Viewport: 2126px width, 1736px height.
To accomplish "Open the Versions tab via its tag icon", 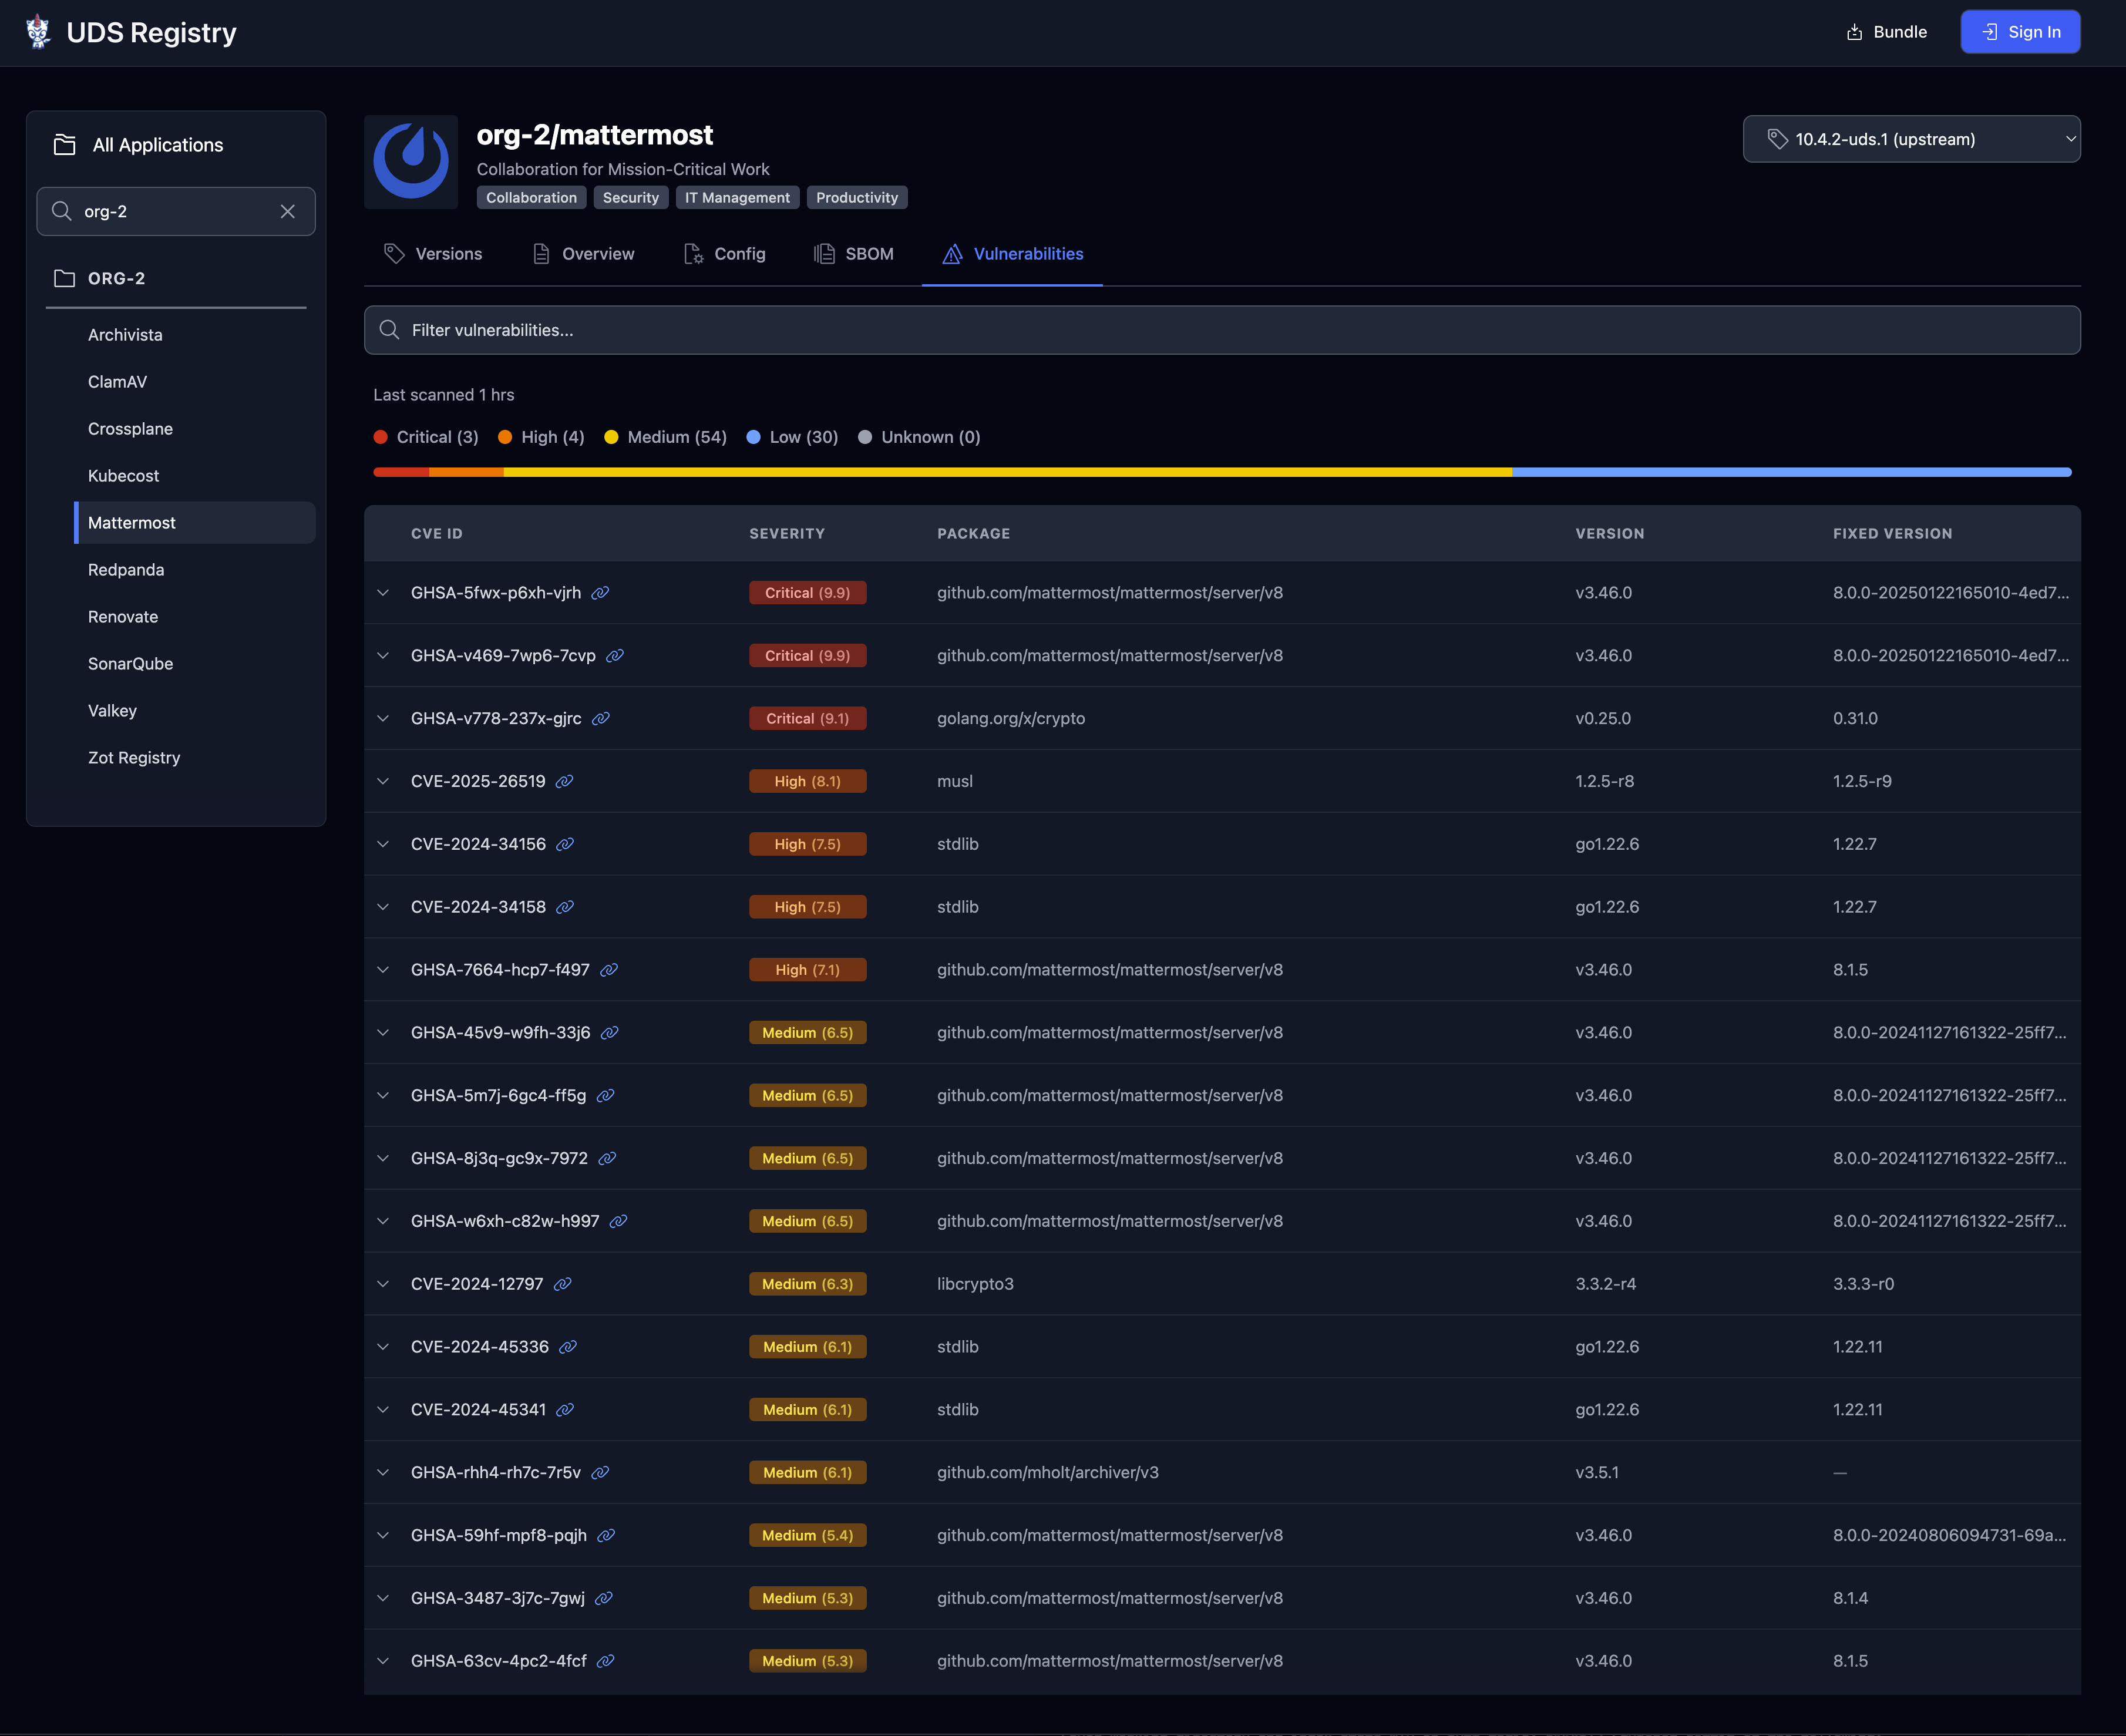I will tap(394, 253).
